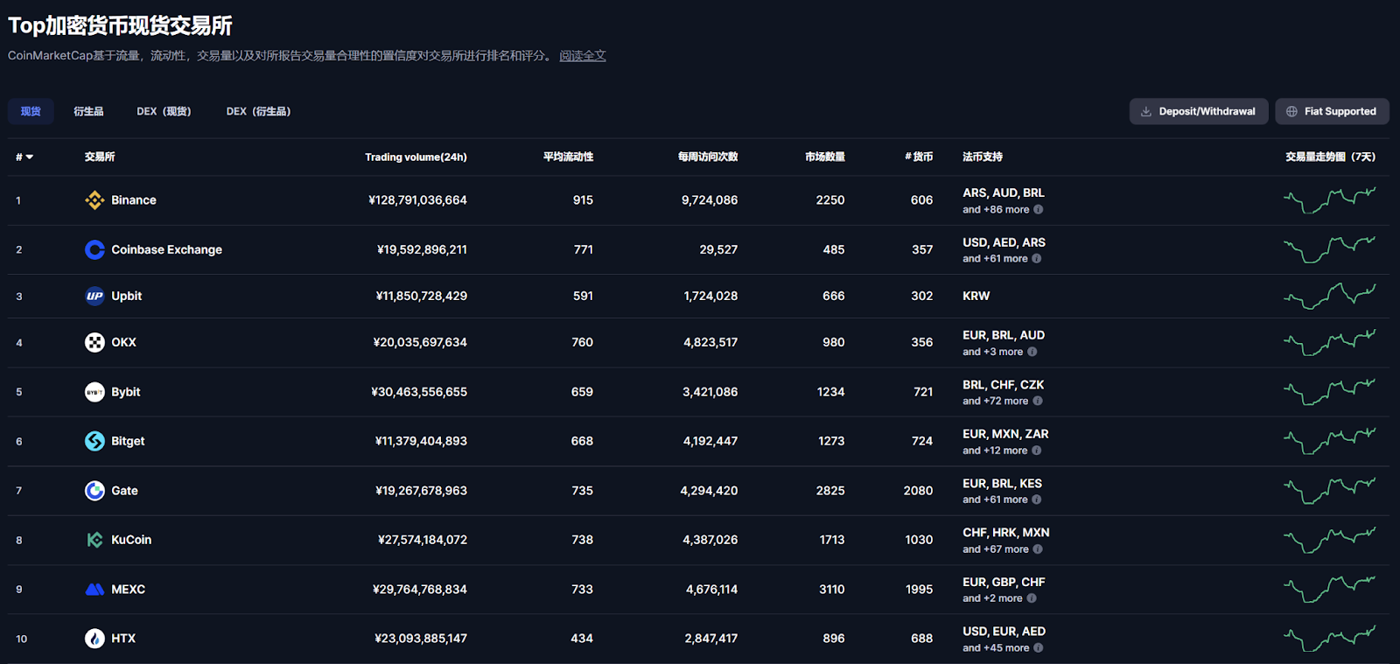Open the DEX (现货) tab
Viewport: 1400px width, 664px height.
164,111
